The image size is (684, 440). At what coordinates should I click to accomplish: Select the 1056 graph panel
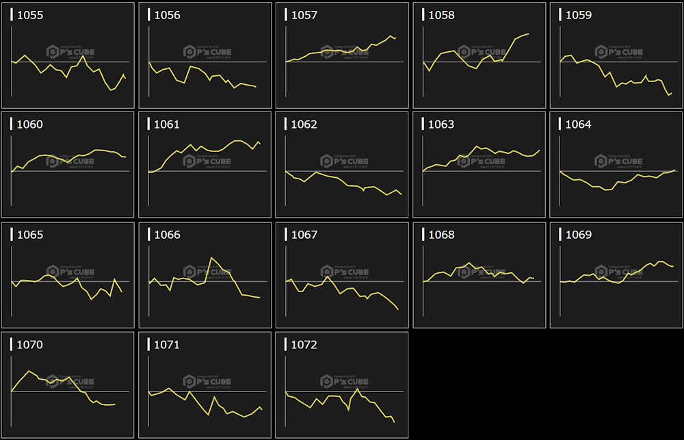click(x=205, y=55)
